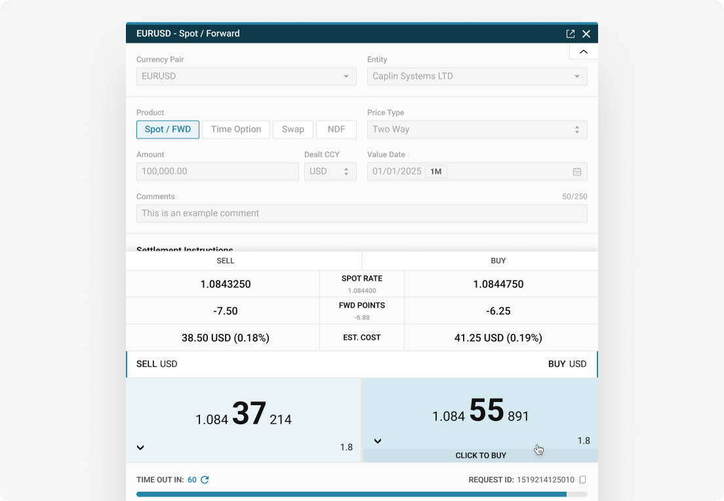Open the Value Date calendar picker
Screen dimensions: 724x501
pyautogui.click(x=577, y=172)
